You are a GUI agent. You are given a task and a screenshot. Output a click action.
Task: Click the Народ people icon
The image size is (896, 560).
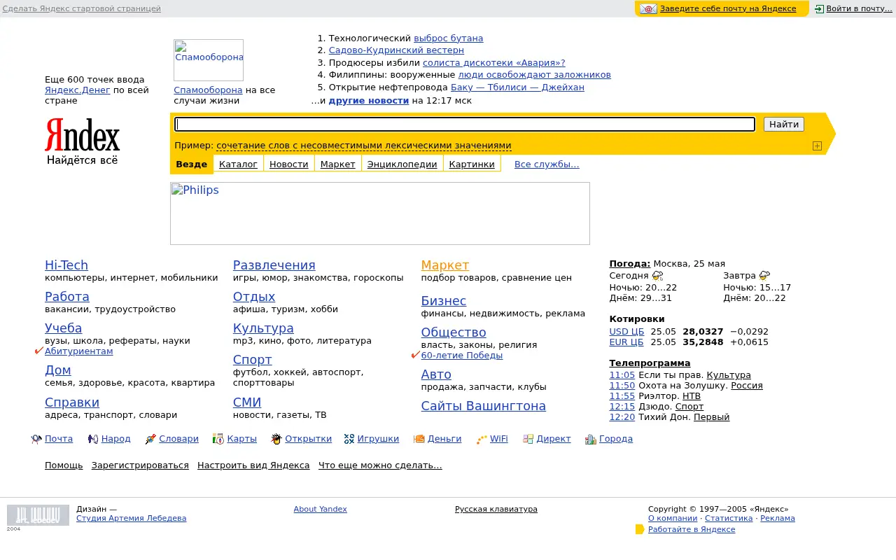coord(93,440)
